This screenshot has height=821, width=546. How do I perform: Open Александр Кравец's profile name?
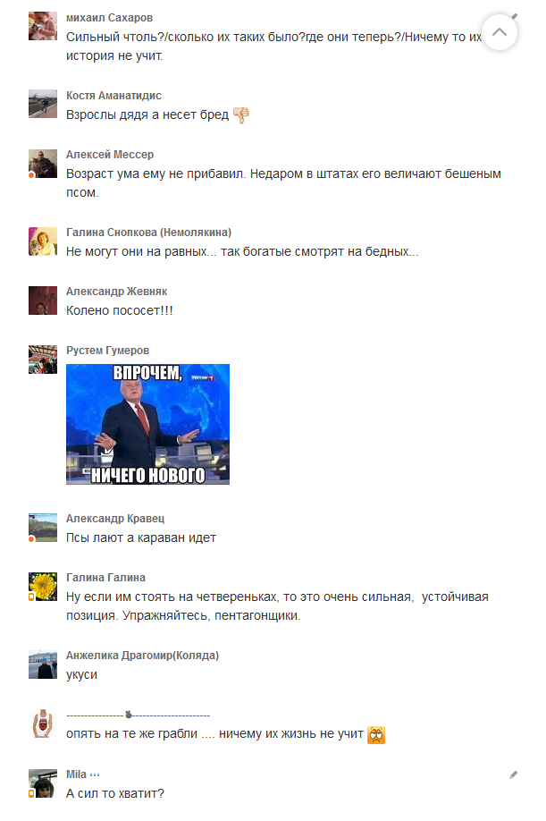[x=115, y=519]
